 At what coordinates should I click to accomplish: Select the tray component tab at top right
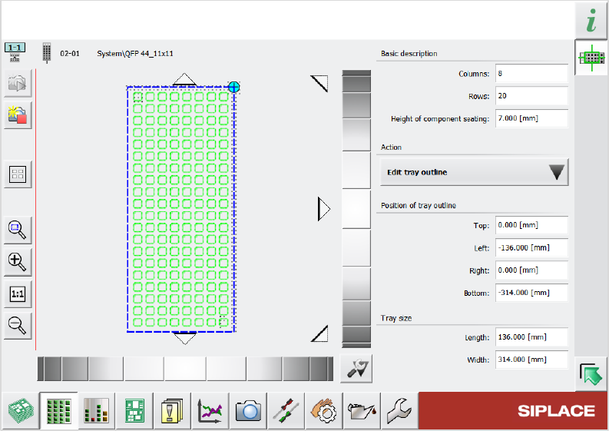tap(591, 58)
